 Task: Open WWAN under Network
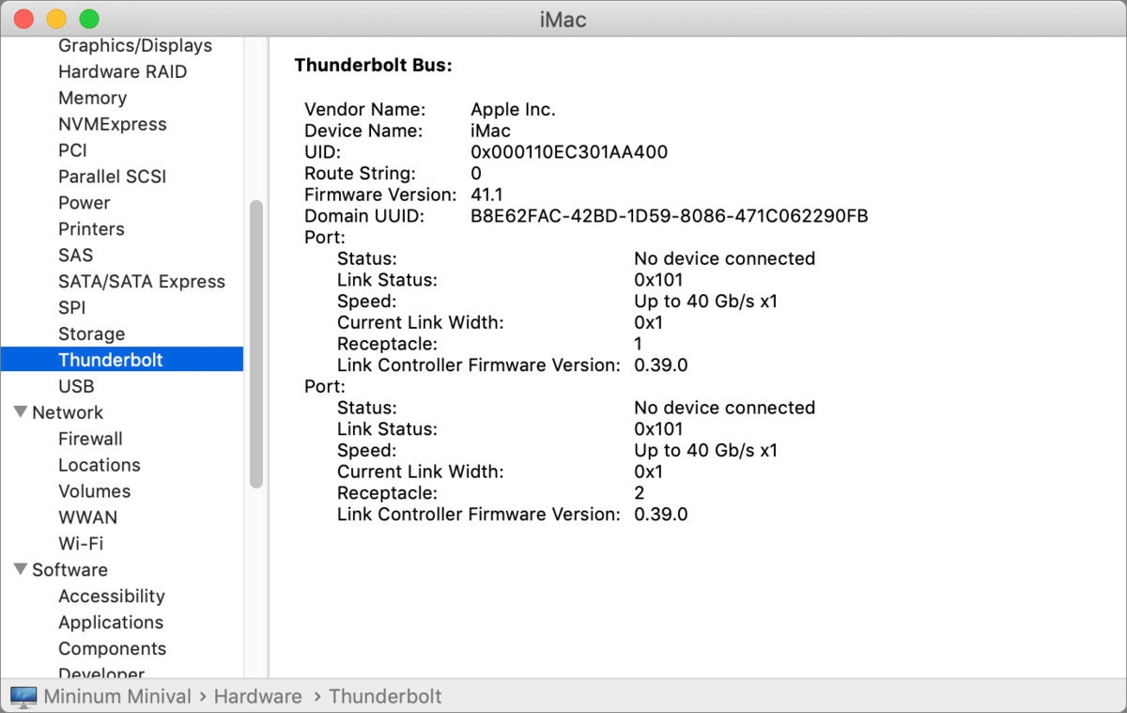87,518
